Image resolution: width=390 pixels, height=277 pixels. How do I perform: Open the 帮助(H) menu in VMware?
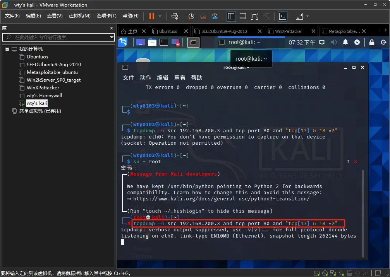coord(131,16)
